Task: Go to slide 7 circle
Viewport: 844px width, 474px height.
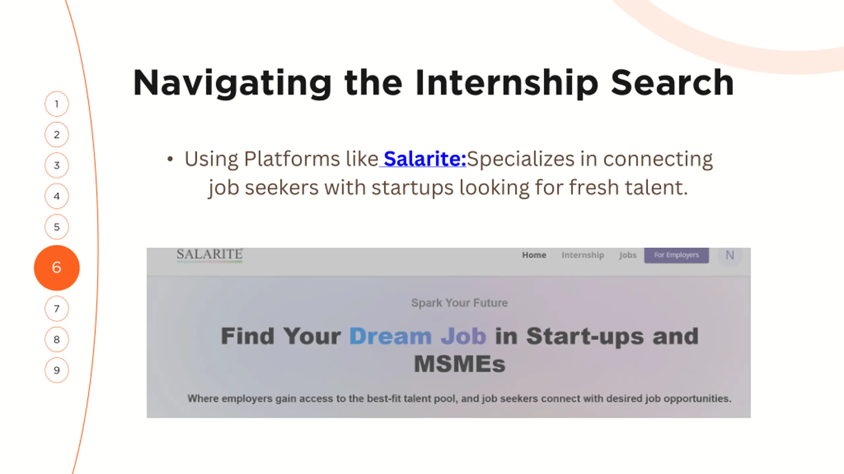Action: (57, 309)
